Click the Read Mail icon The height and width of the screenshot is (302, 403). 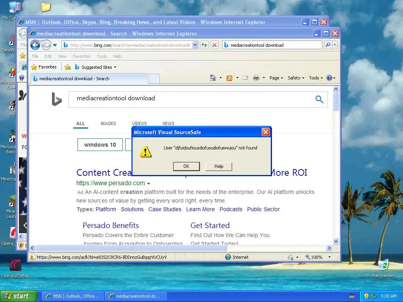point(245,78)
